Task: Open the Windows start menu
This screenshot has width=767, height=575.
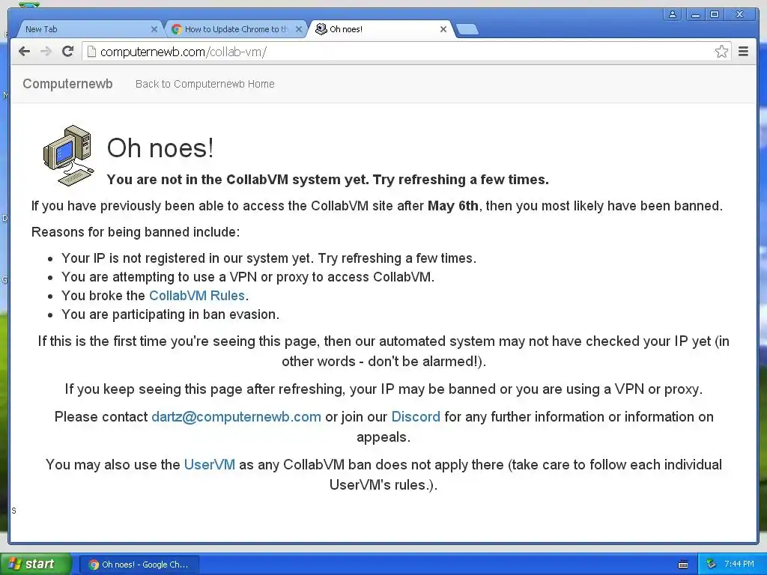Action: pyautogui.click(x=36, y=564)
